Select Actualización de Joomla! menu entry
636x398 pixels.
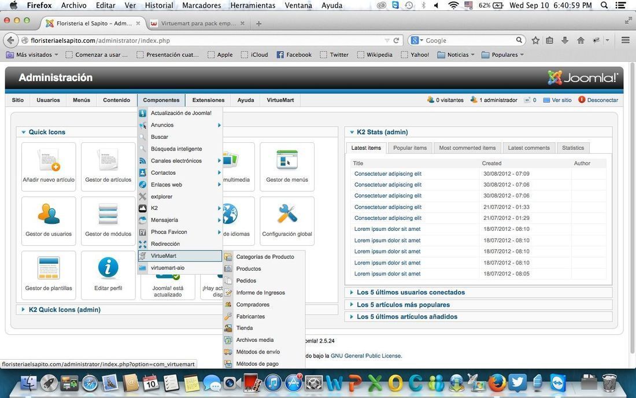click(180, 113)
